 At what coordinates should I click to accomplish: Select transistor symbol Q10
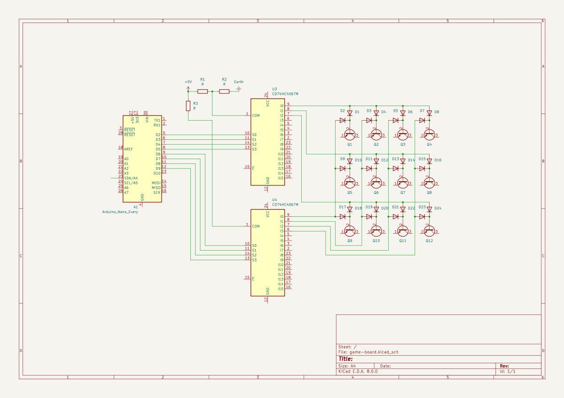376,230
